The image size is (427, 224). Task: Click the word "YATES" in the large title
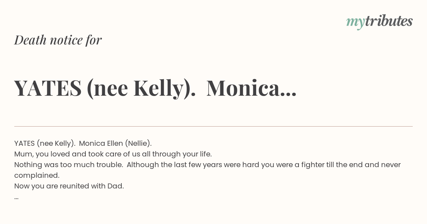tap(48, 89)
